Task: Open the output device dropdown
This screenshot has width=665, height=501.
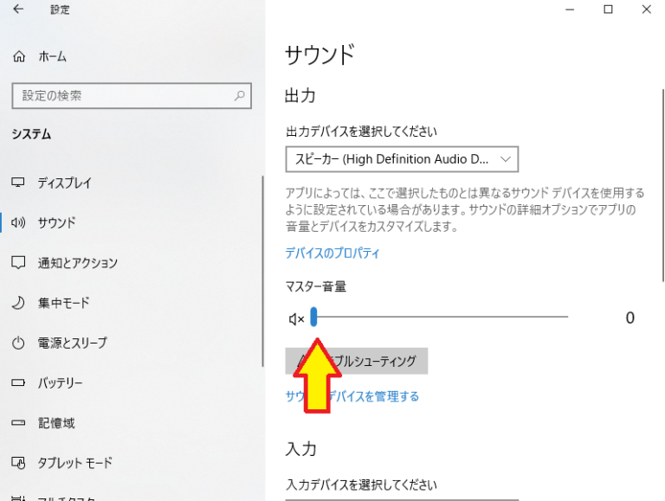Action: pos(402,159)
